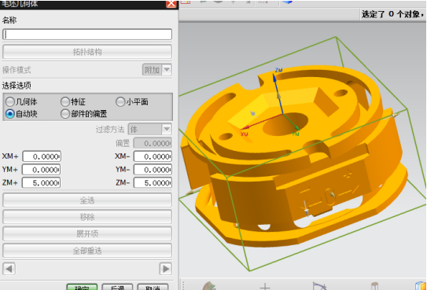
Task: Click the XM- value field
Action: 153,156
